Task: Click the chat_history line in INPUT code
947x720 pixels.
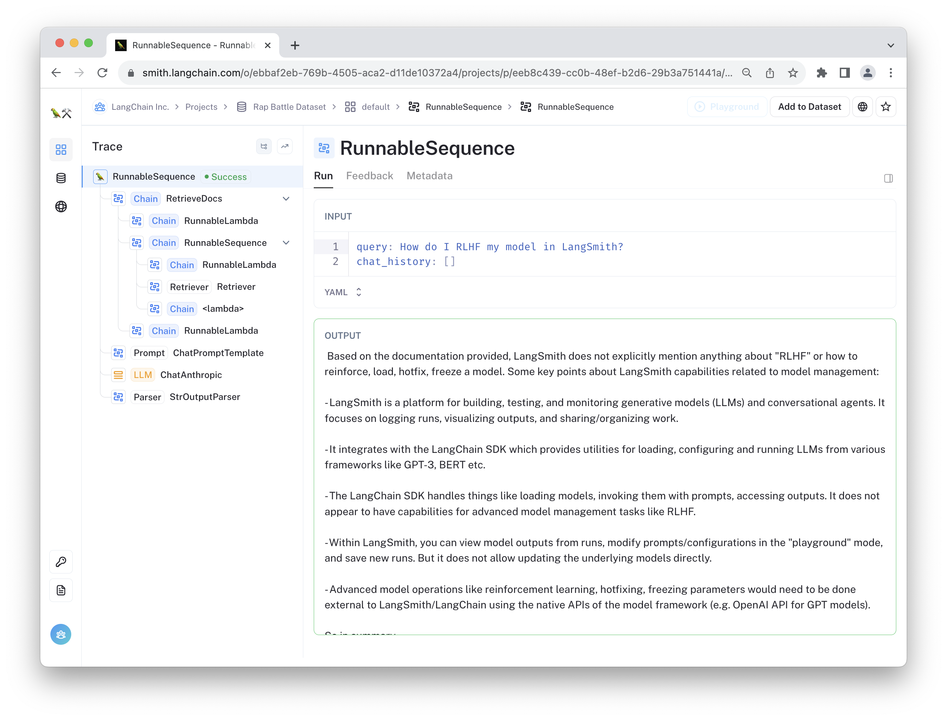Action: tap(405, 261)
